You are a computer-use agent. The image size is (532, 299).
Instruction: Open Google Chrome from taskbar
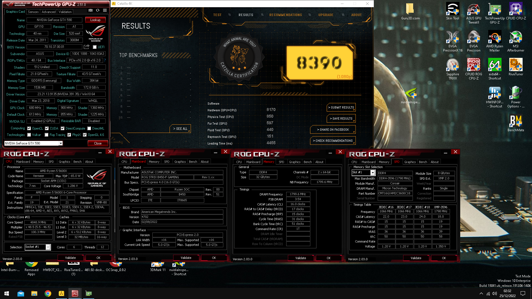click(x=48, y=293)
